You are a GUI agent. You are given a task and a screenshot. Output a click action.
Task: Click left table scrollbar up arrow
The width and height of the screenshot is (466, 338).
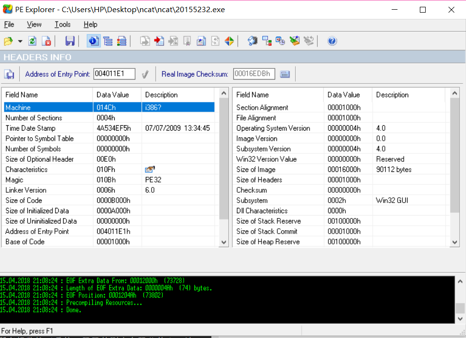pyautogui.click(x=224, y=94)
